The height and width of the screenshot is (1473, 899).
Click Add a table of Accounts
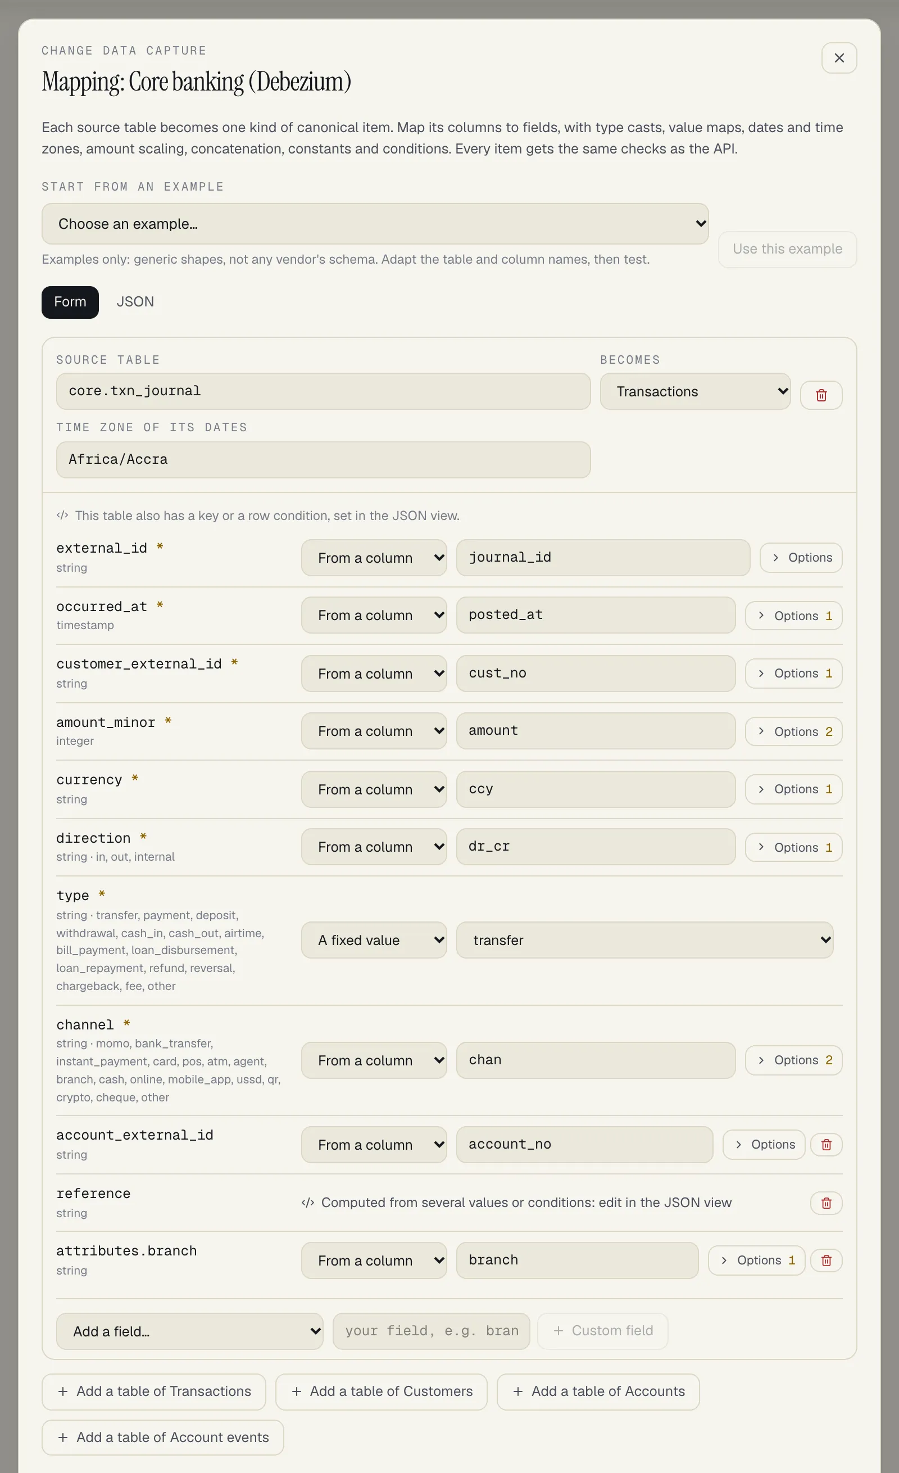tap(598, 1391)
